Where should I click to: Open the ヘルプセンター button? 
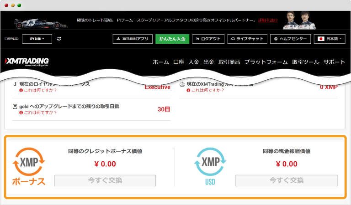pyautogui.click(x=290, y=39)
